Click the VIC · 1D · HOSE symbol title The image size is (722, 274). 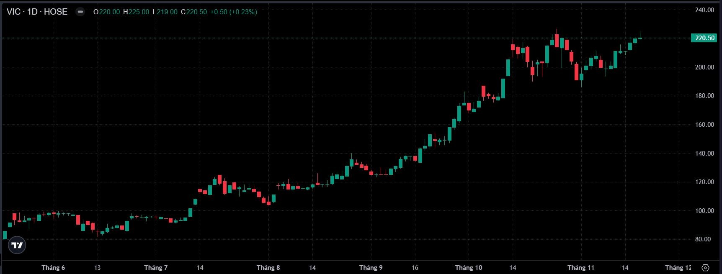[x=37, y=12]
